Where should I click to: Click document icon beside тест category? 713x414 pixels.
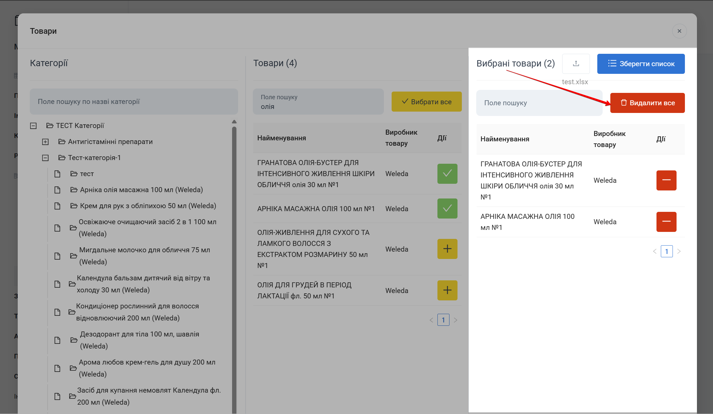coord(57,174)
